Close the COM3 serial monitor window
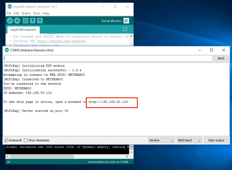The height and width of the screenshot is (170, 232). pyautogui.click(x=224, y=50)
